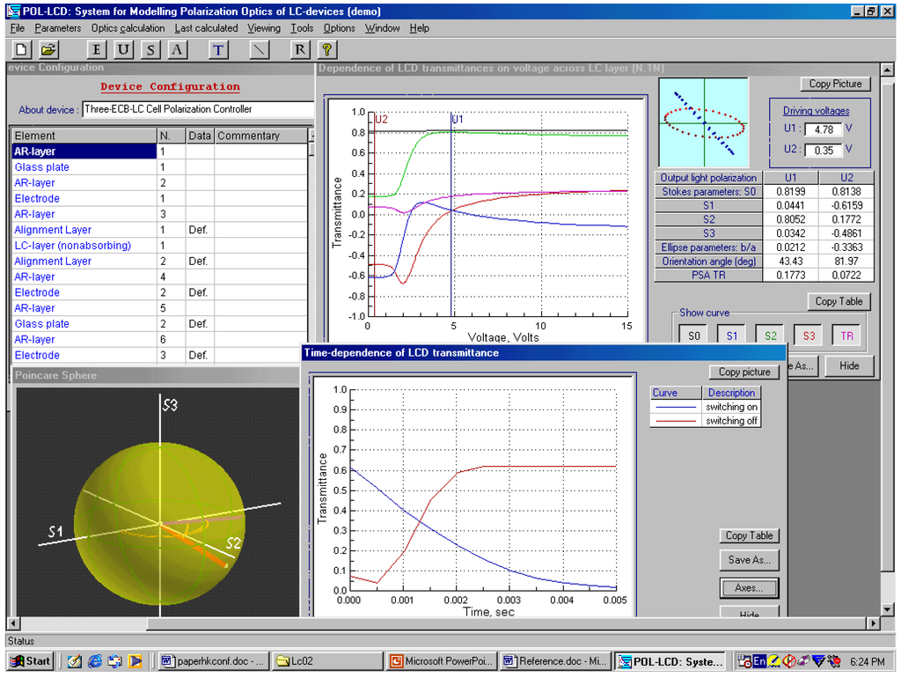Toggle the S0 curve display
The image size is (901, 678).
pyautogui.click(x=695, y=335)
